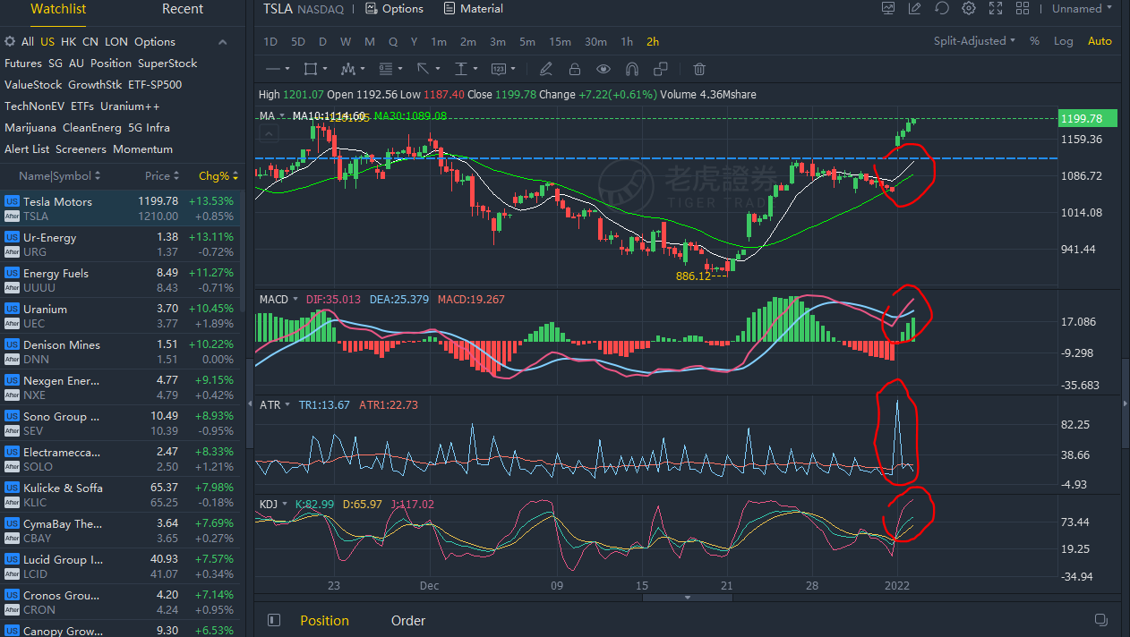
Task: Toggle drawings visibility eye icon
Action: (604, 69)
